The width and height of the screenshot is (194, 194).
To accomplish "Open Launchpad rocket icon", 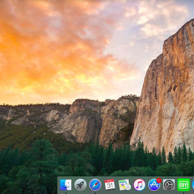I will (x=80, y=185).
